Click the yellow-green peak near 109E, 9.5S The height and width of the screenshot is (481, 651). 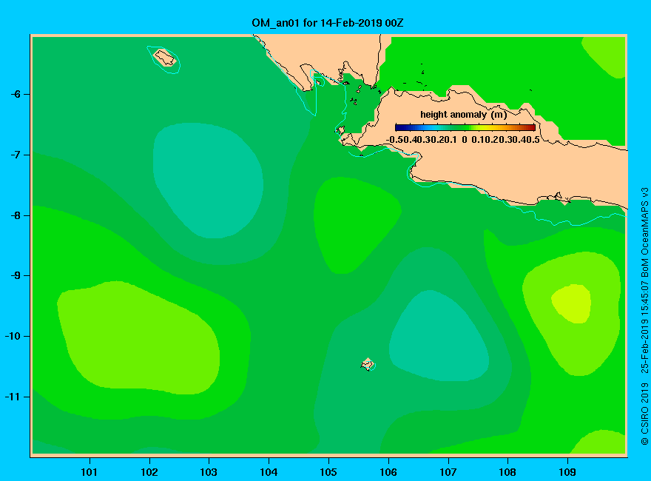[572, 303]
